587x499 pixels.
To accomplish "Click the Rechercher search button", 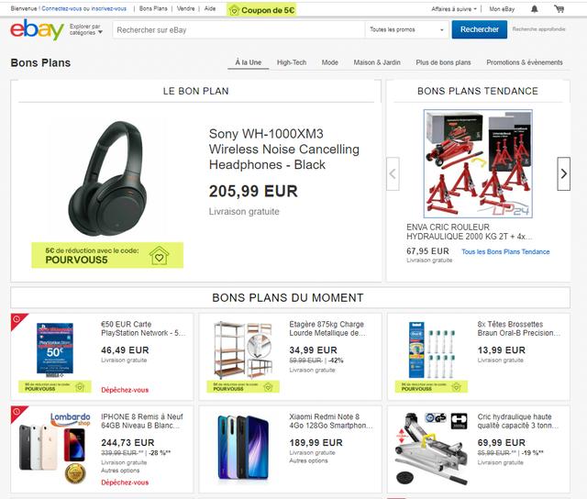I will pyautogui.click(x=479, y=29).
